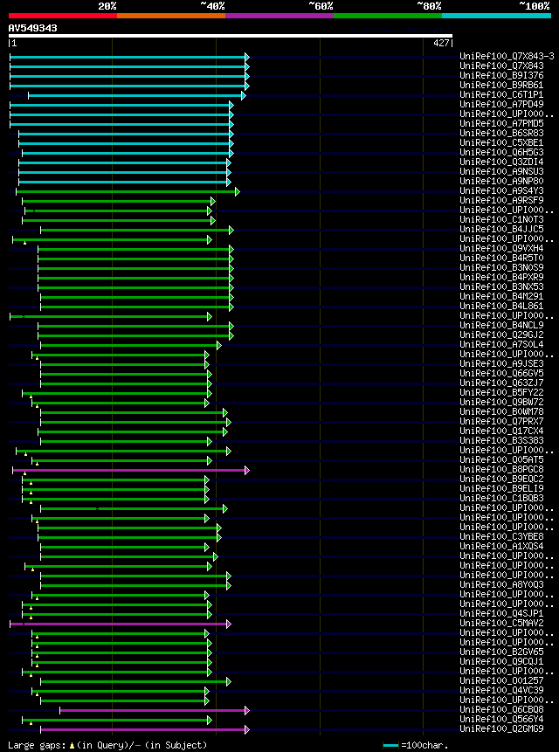
Task: Open the UniRef100_Q9VXH4 hit
Action: [x=501, y=248]
